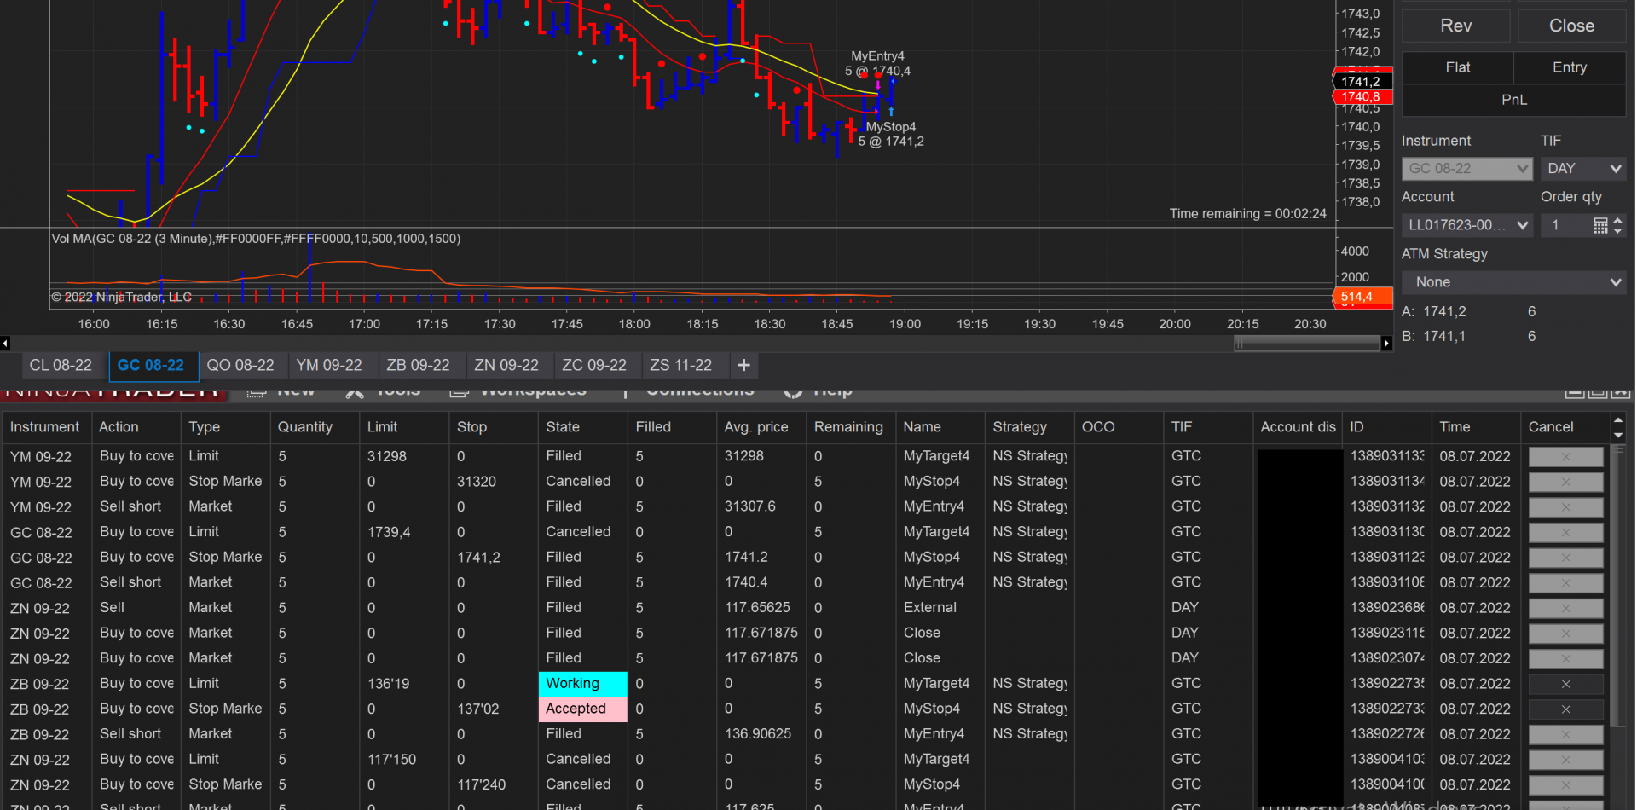Screen dimensions: 1637x810
Task: Click the chart horizontal scrollbar thumb
Action: 1306,344
